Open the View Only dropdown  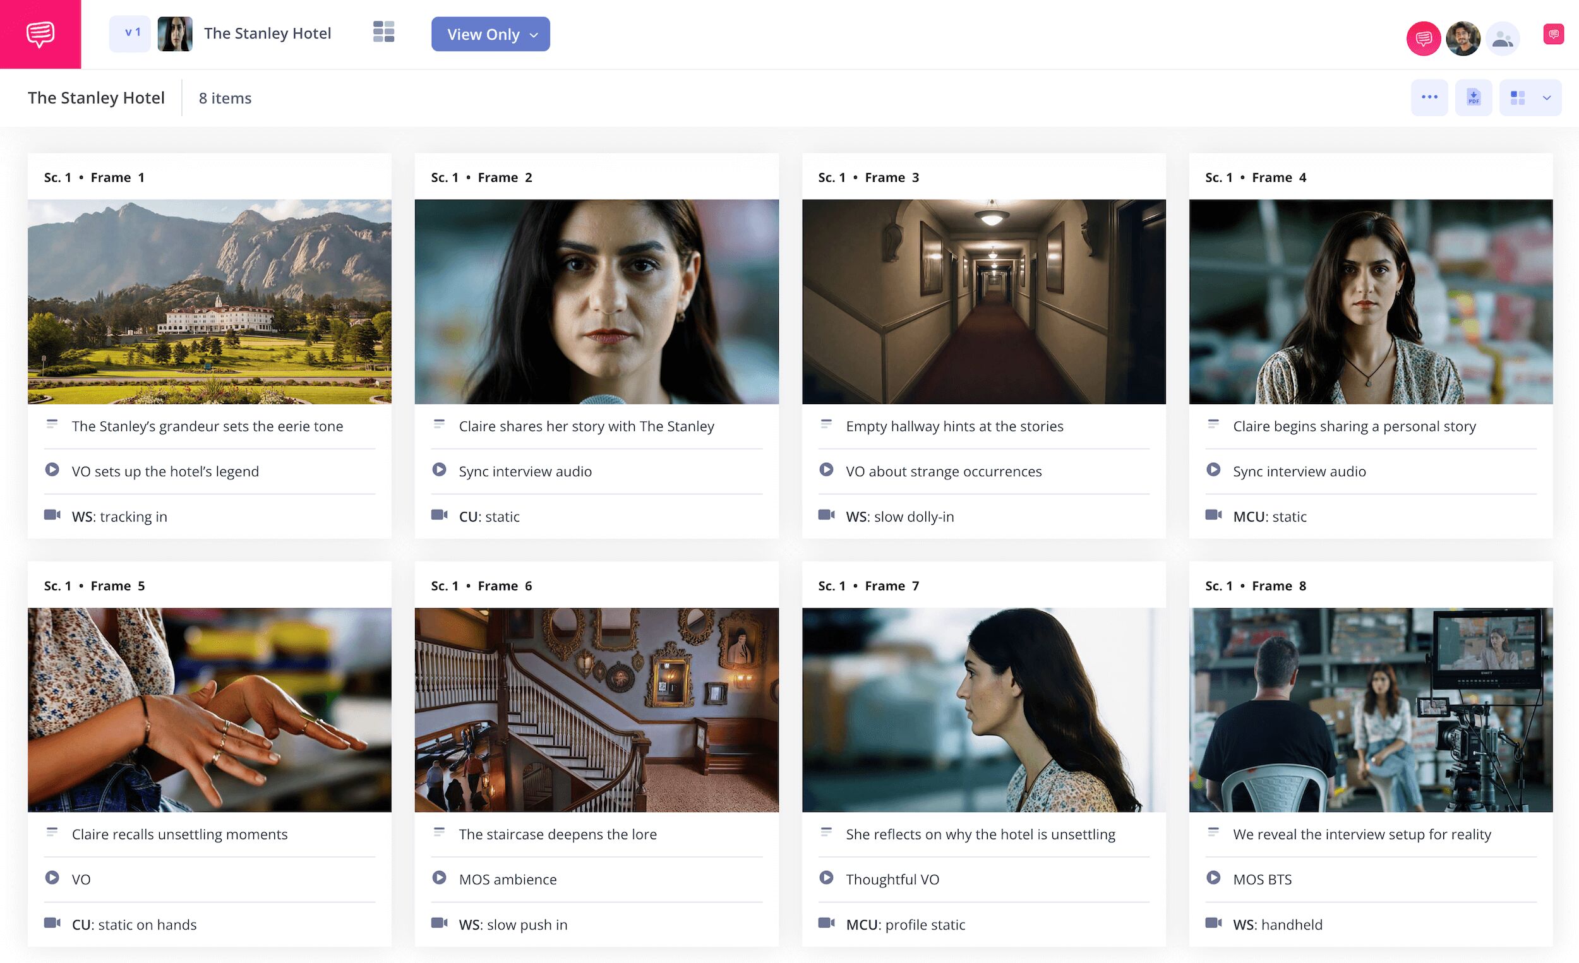[x=489, y=34]
